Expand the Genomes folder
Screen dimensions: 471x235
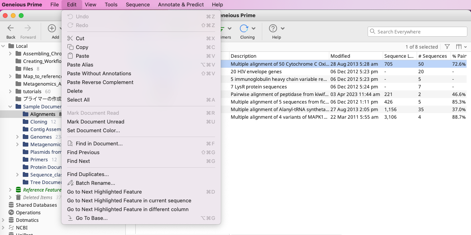17,137
